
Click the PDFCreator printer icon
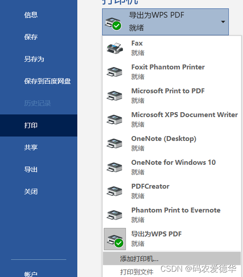(115, 191)
